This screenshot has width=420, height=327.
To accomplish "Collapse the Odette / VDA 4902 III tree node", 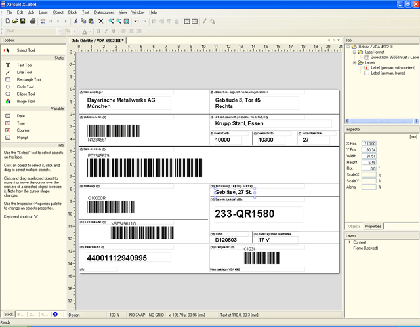I will click(x=348, y=47).
